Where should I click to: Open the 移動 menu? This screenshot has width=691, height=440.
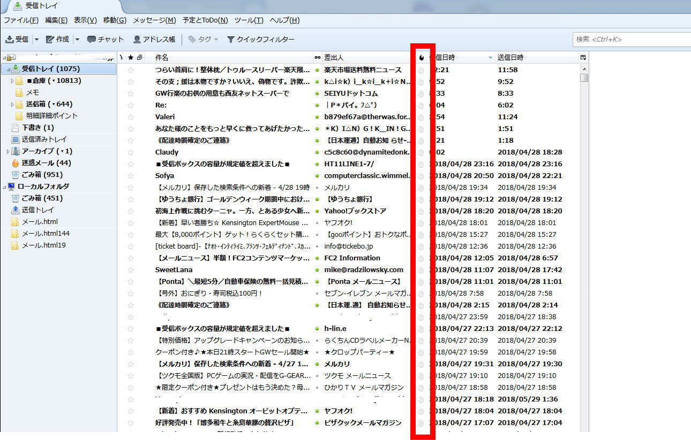[115, 20]
